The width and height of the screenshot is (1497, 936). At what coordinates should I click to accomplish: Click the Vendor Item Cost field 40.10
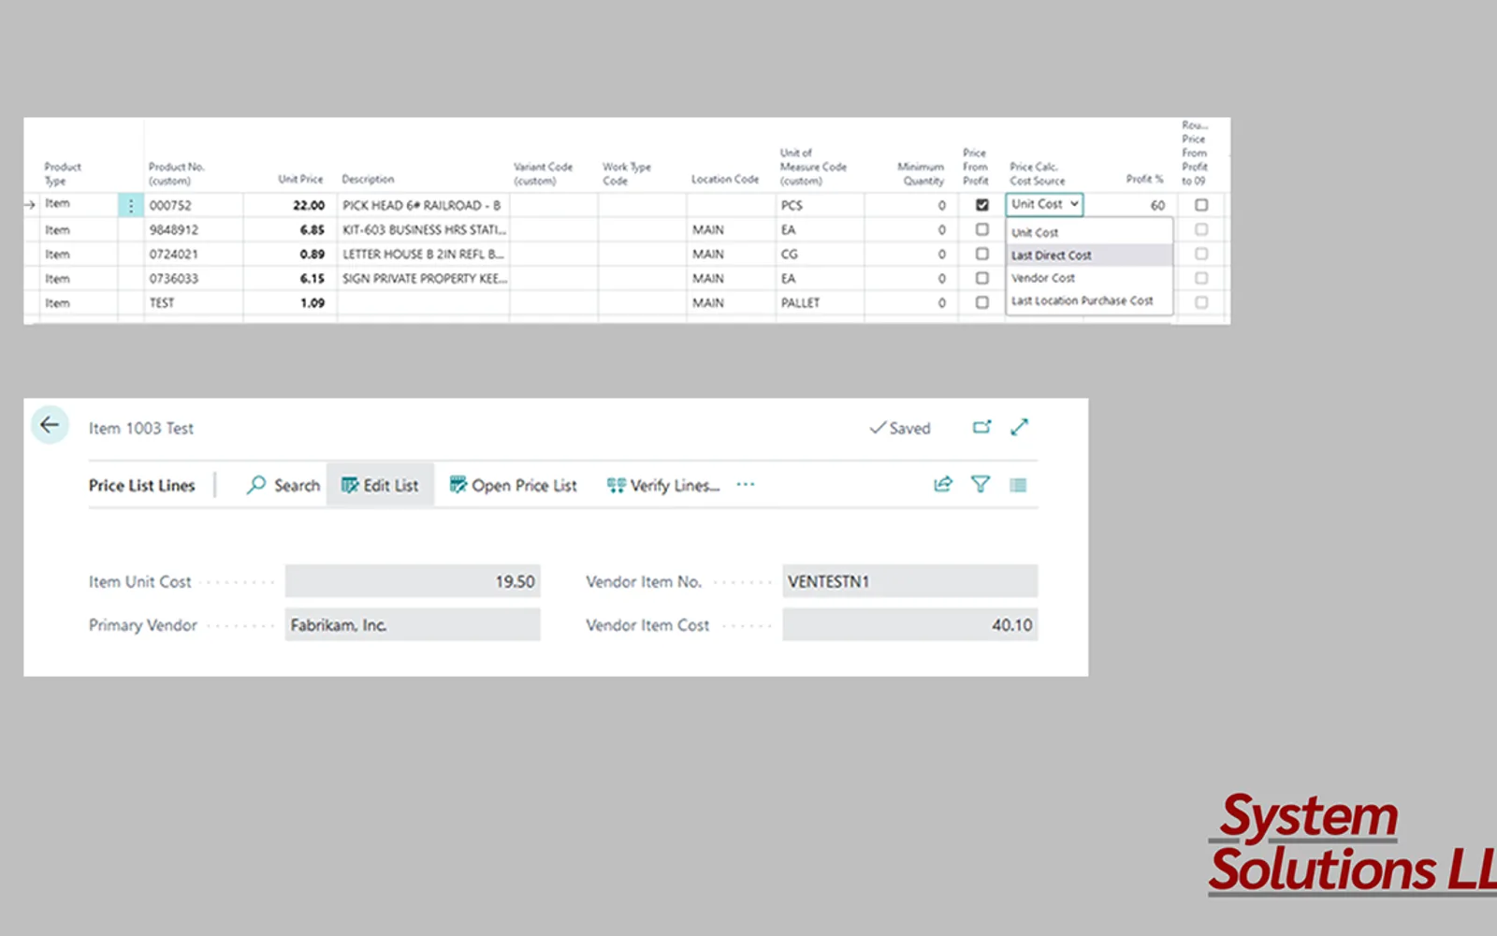[x=909, y=624]
